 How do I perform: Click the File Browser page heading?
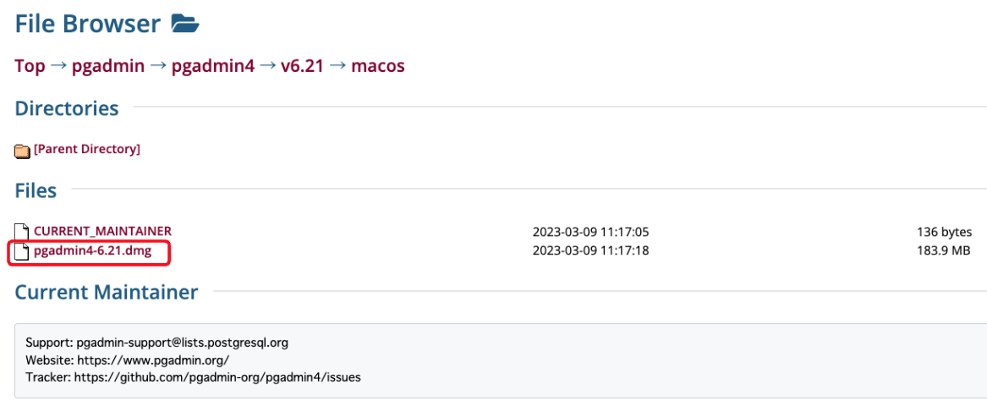(87, 24)
